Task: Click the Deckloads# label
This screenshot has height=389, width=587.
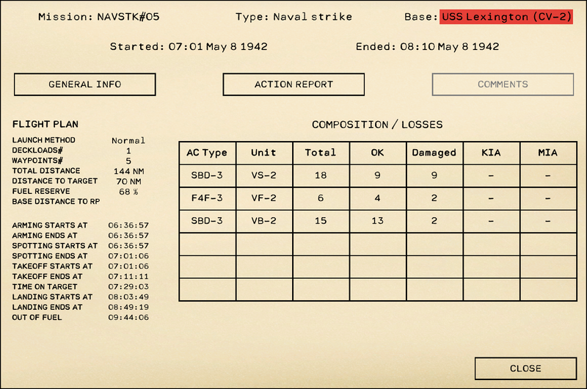Action: [37, 150]
